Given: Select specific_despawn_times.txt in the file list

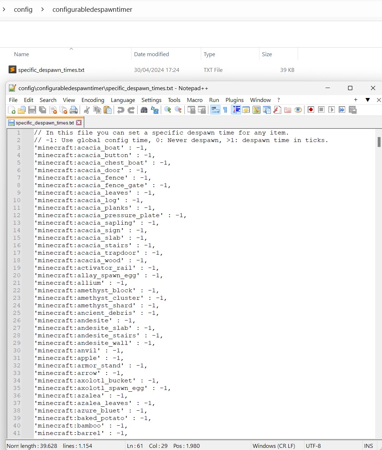Looking at the screenshot, I should [51, 70].
